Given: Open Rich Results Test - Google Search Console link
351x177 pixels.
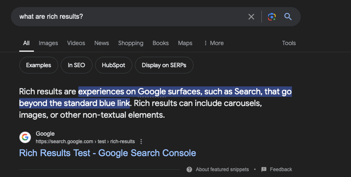Looking at the screenshot, I should [108, 153].
